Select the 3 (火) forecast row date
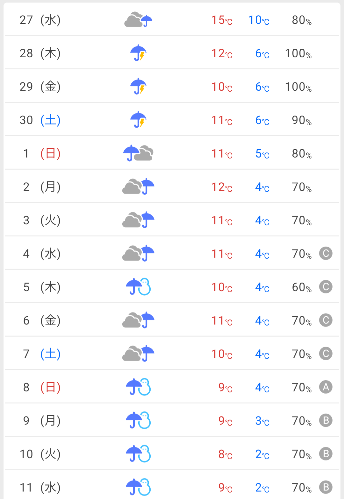Viewport: 344px width, 499px height. point(42,220)
